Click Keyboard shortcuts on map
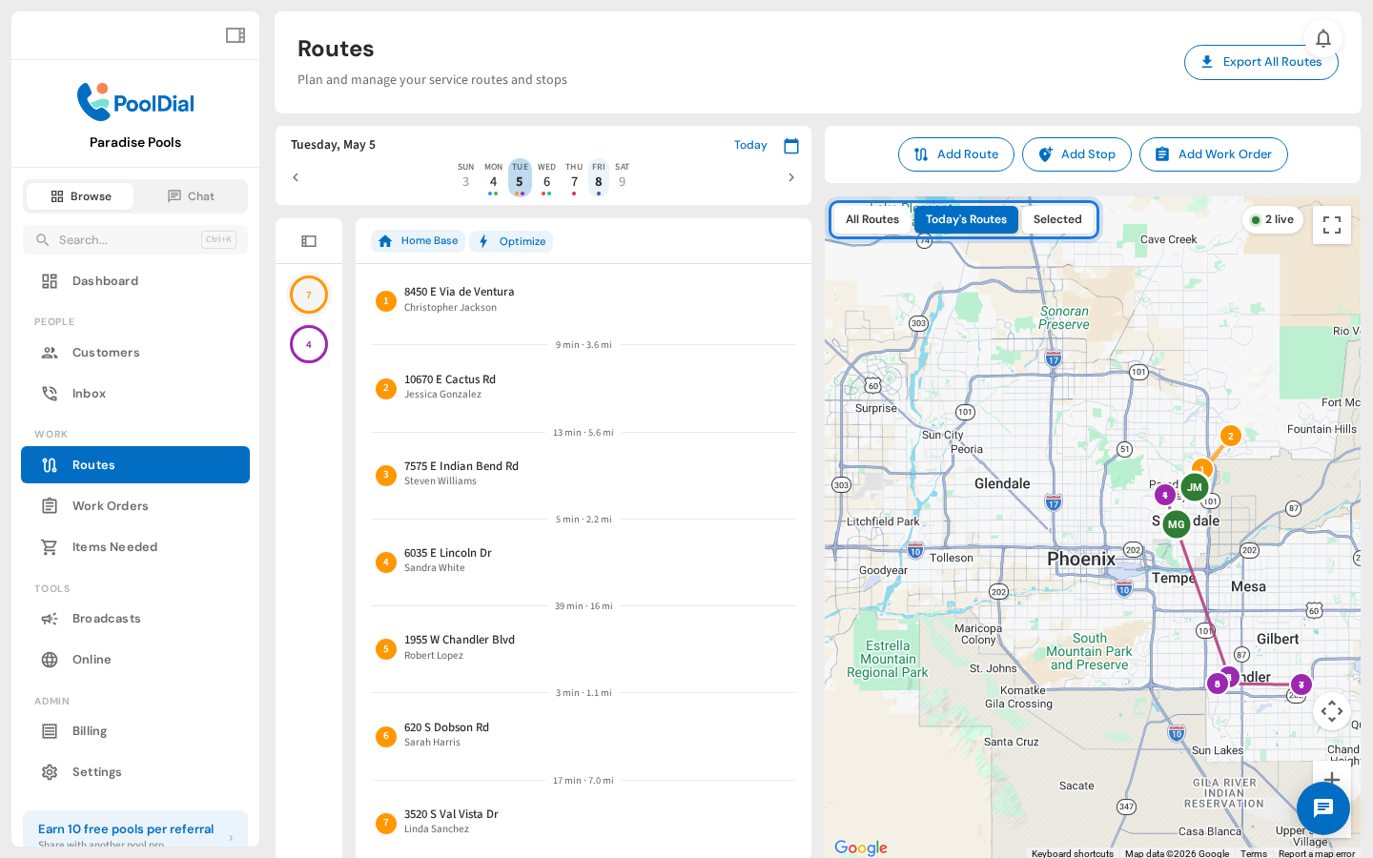The width and height of the screenshot is (1373, 858). (x=1073, y=853)
